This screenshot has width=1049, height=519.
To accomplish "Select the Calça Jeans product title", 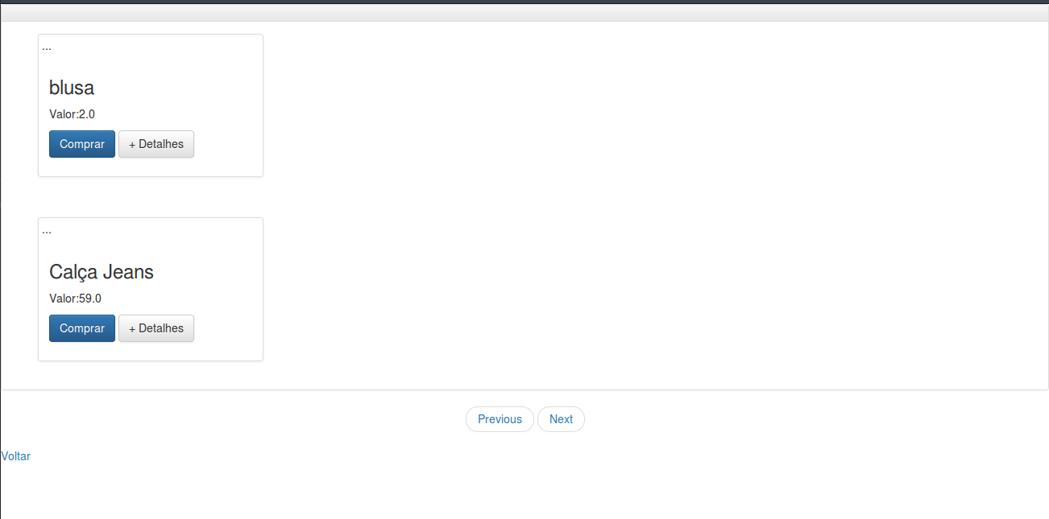I will 102,272.
